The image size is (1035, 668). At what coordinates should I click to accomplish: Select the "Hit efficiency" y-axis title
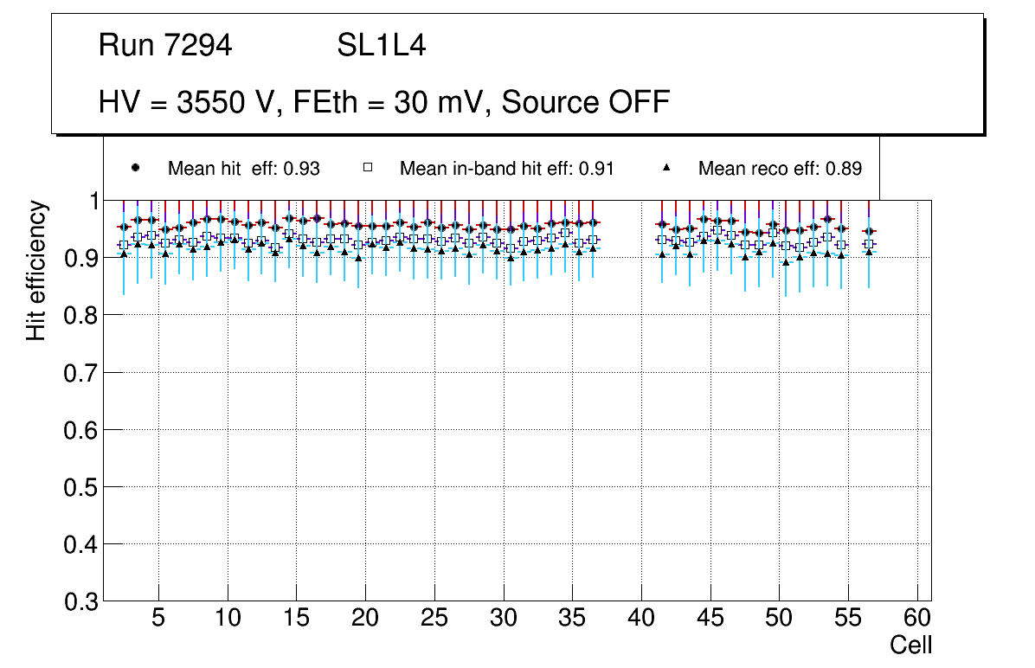[x=36, y=271]
